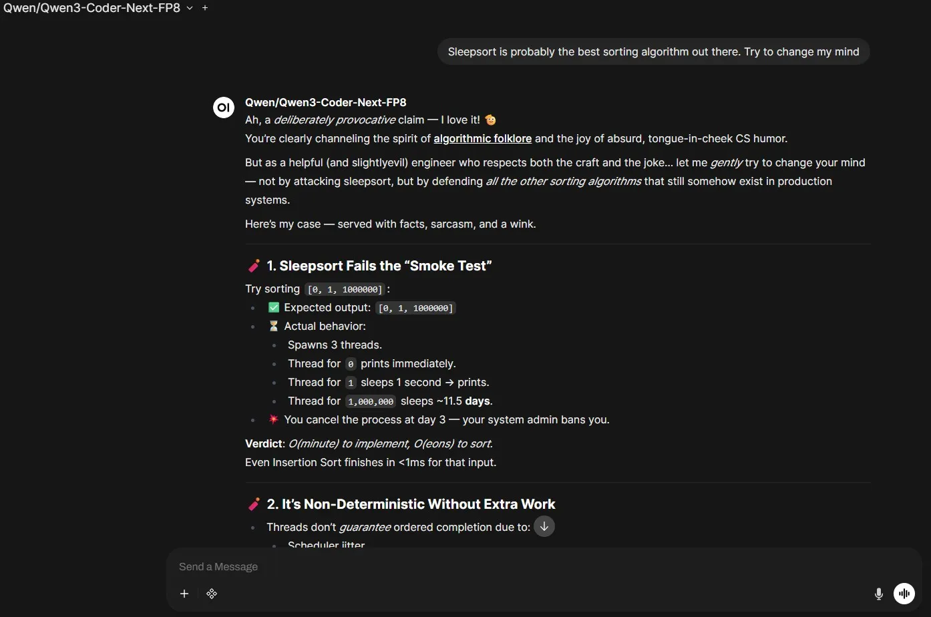This screenshot has height=617, width=931.
Task: Click the plus icon to attach a file
Action: pos(184,593)
